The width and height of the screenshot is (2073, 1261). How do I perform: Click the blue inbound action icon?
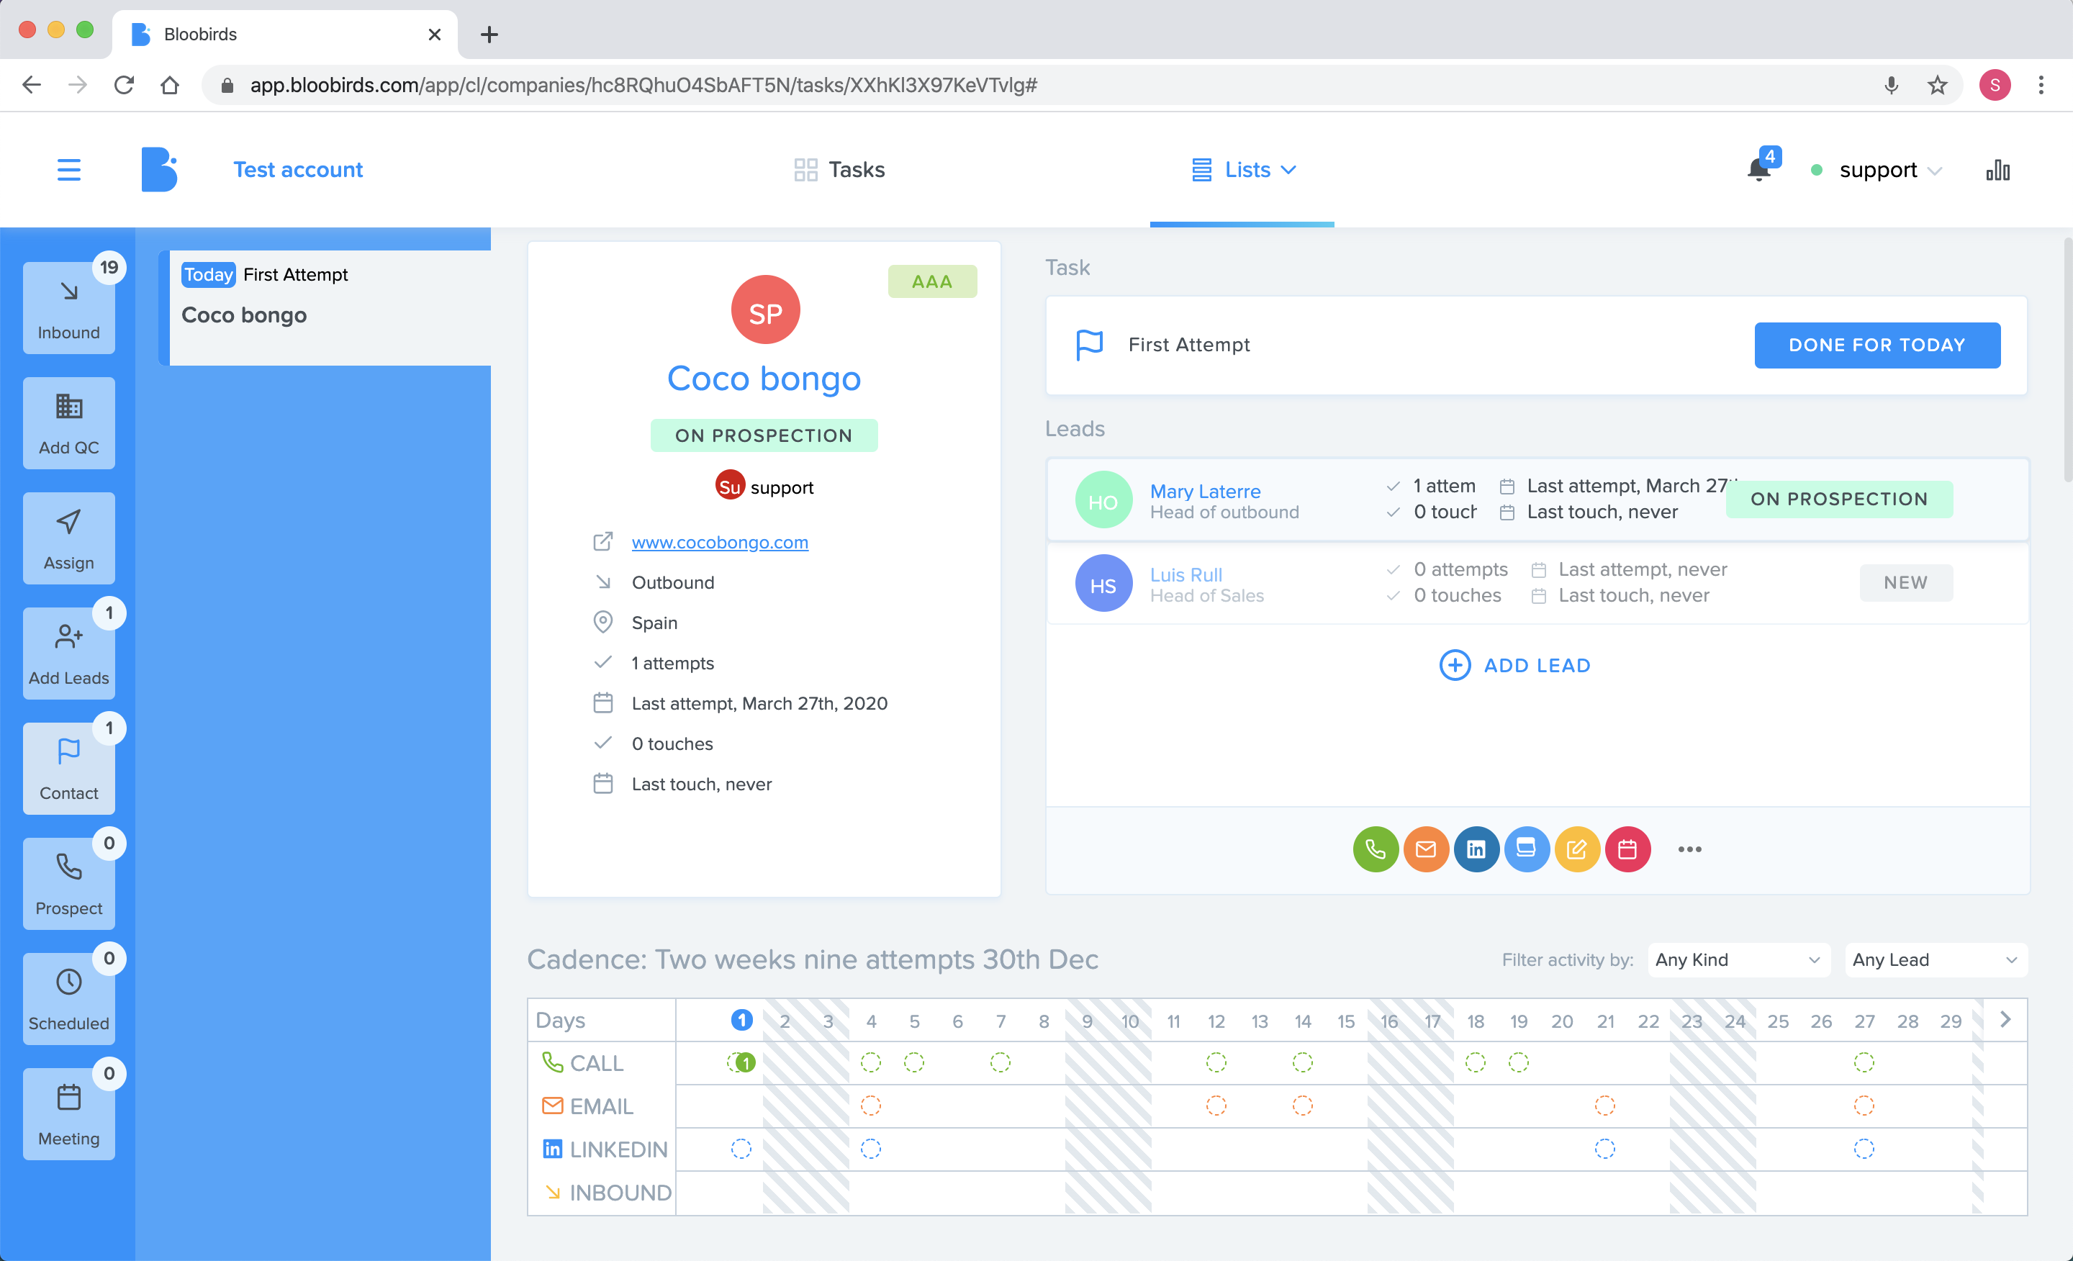[1527, 849]
